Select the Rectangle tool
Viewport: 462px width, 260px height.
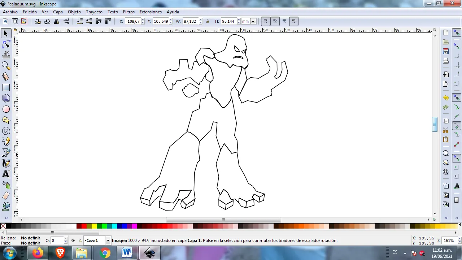point(6,87)
